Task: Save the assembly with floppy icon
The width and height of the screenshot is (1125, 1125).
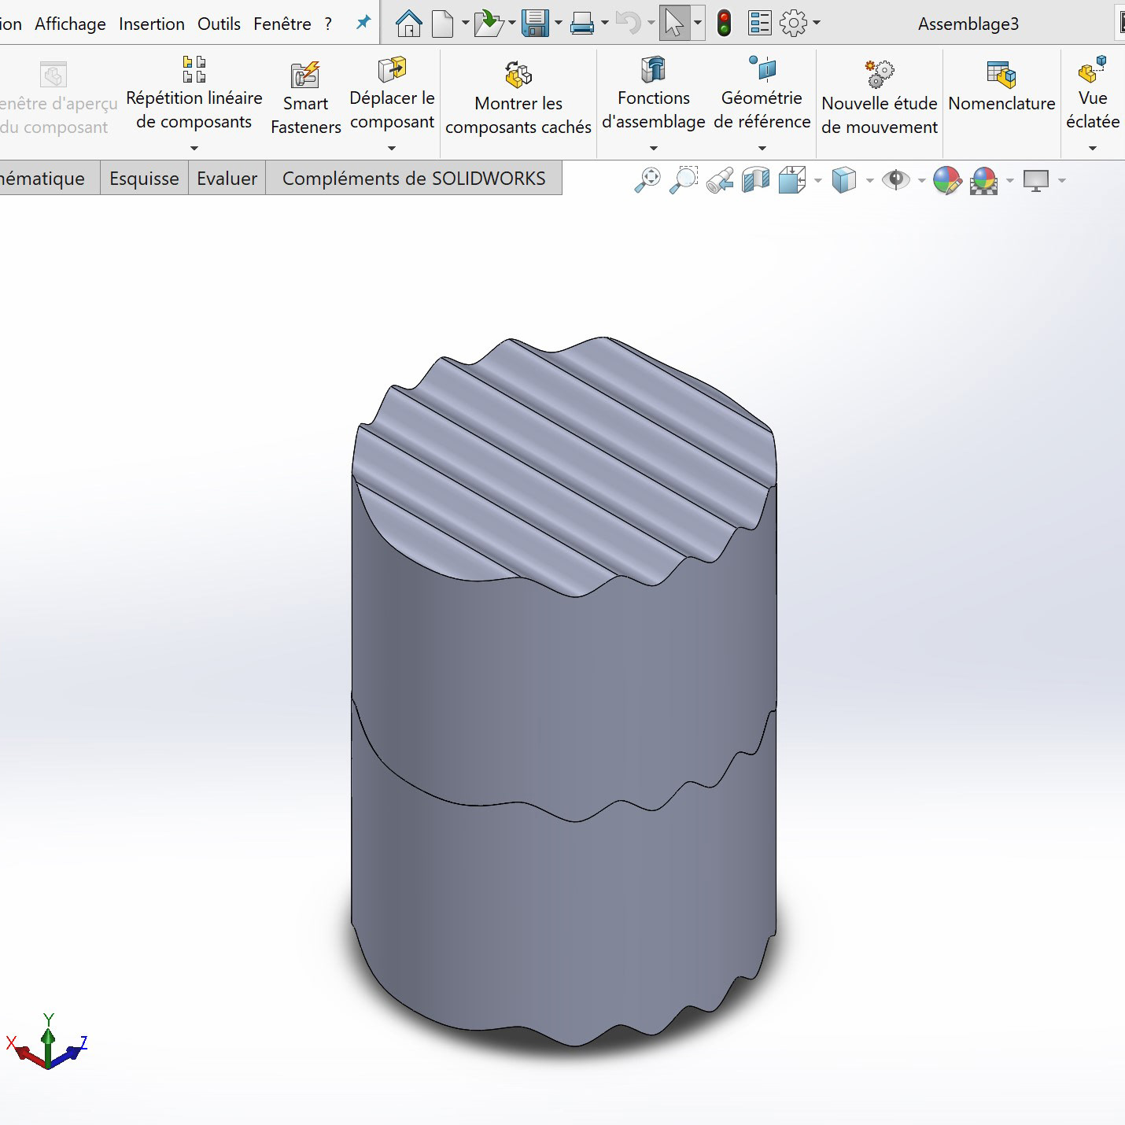Action: tap(535, 23)
